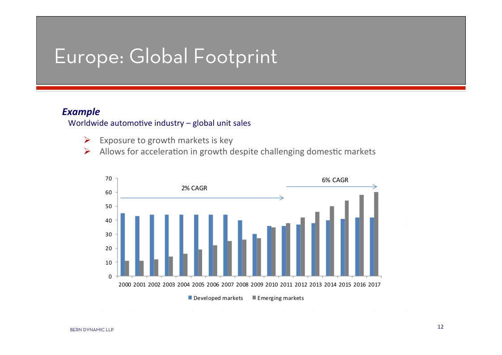Click the blue Developed markets bar for 2009

coord(254,255)
